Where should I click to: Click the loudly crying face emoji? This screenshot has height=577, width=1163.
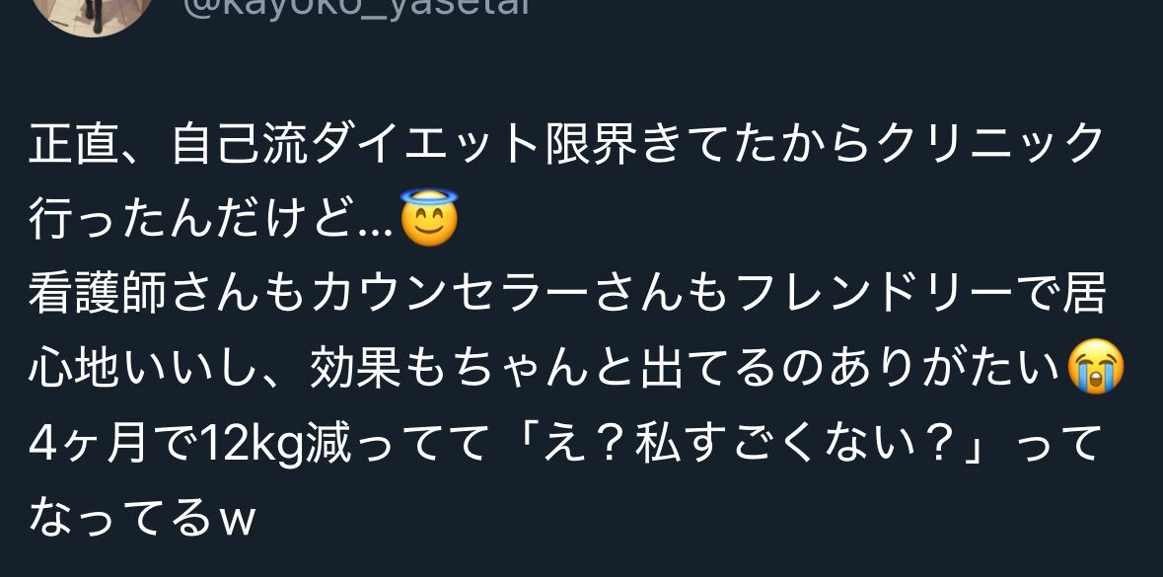pyautogui.click(x=1096, y=366)
